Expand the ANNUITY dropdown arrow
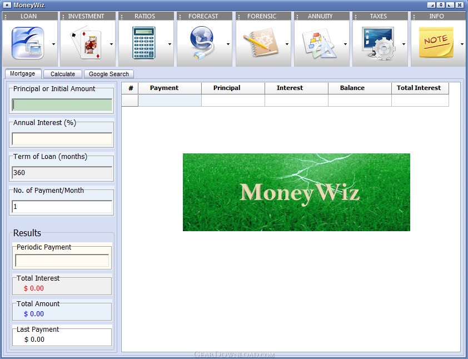This screenshot has width=468, height=359. (x=345, y=44)
